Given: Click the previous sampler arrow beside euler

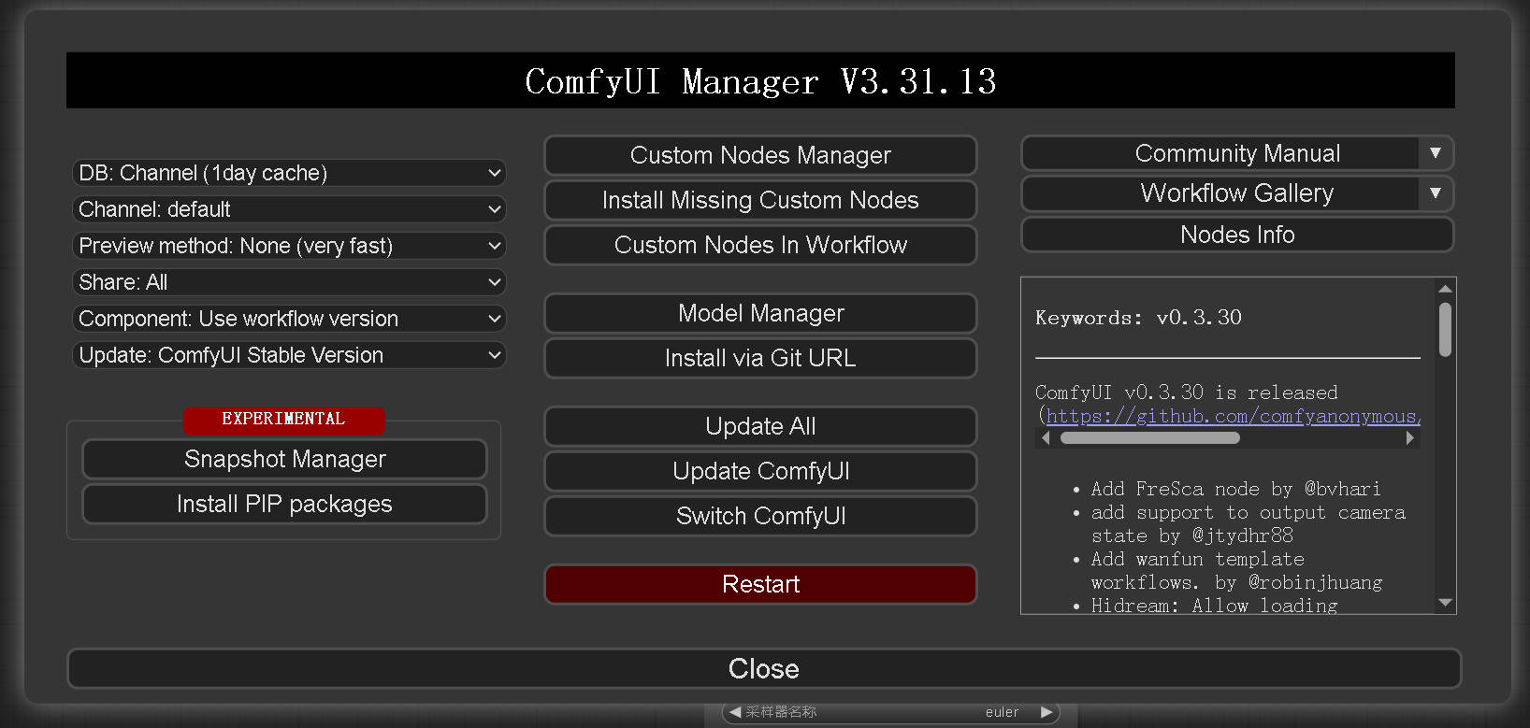Looking at the screenshot, I should tap(735, 712).
